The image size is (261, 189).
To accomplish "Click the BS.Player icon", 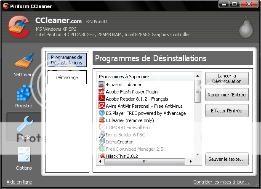I will [102, 113].
